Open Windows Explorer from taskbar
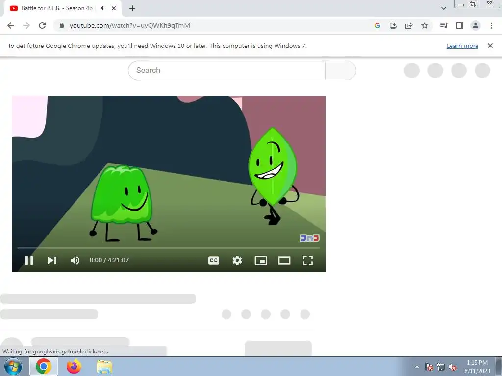 click(x=104, y=367)
